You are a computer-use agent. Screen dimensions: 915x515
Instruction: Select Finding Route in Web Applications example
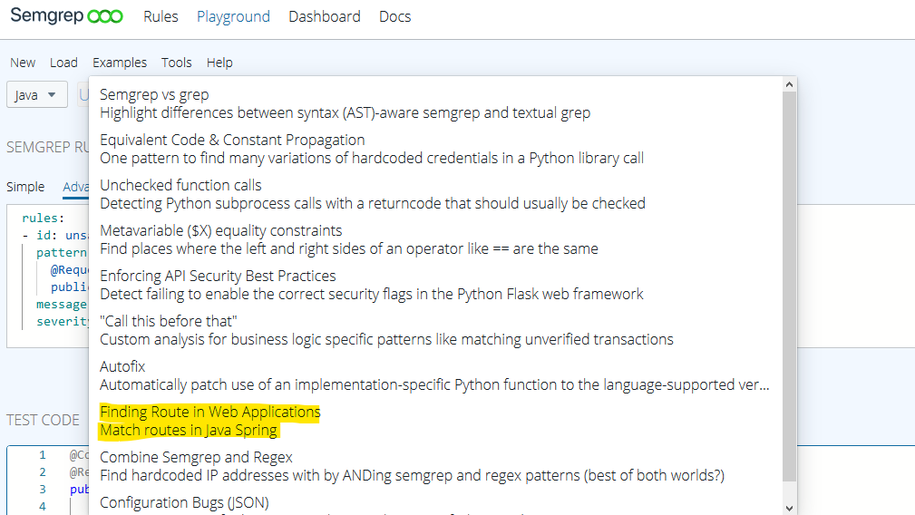pos(210,412)
